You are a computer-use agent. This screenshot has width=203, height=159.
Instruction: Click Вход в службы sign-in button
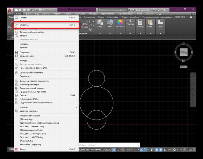click(142, 10)
